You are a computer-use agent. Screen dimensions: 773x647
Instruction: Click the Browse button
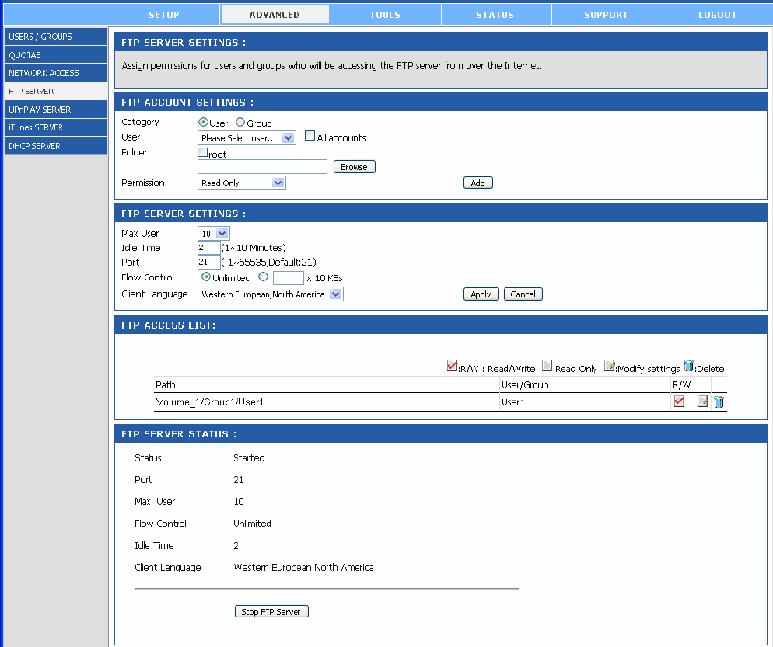point(354,167)
